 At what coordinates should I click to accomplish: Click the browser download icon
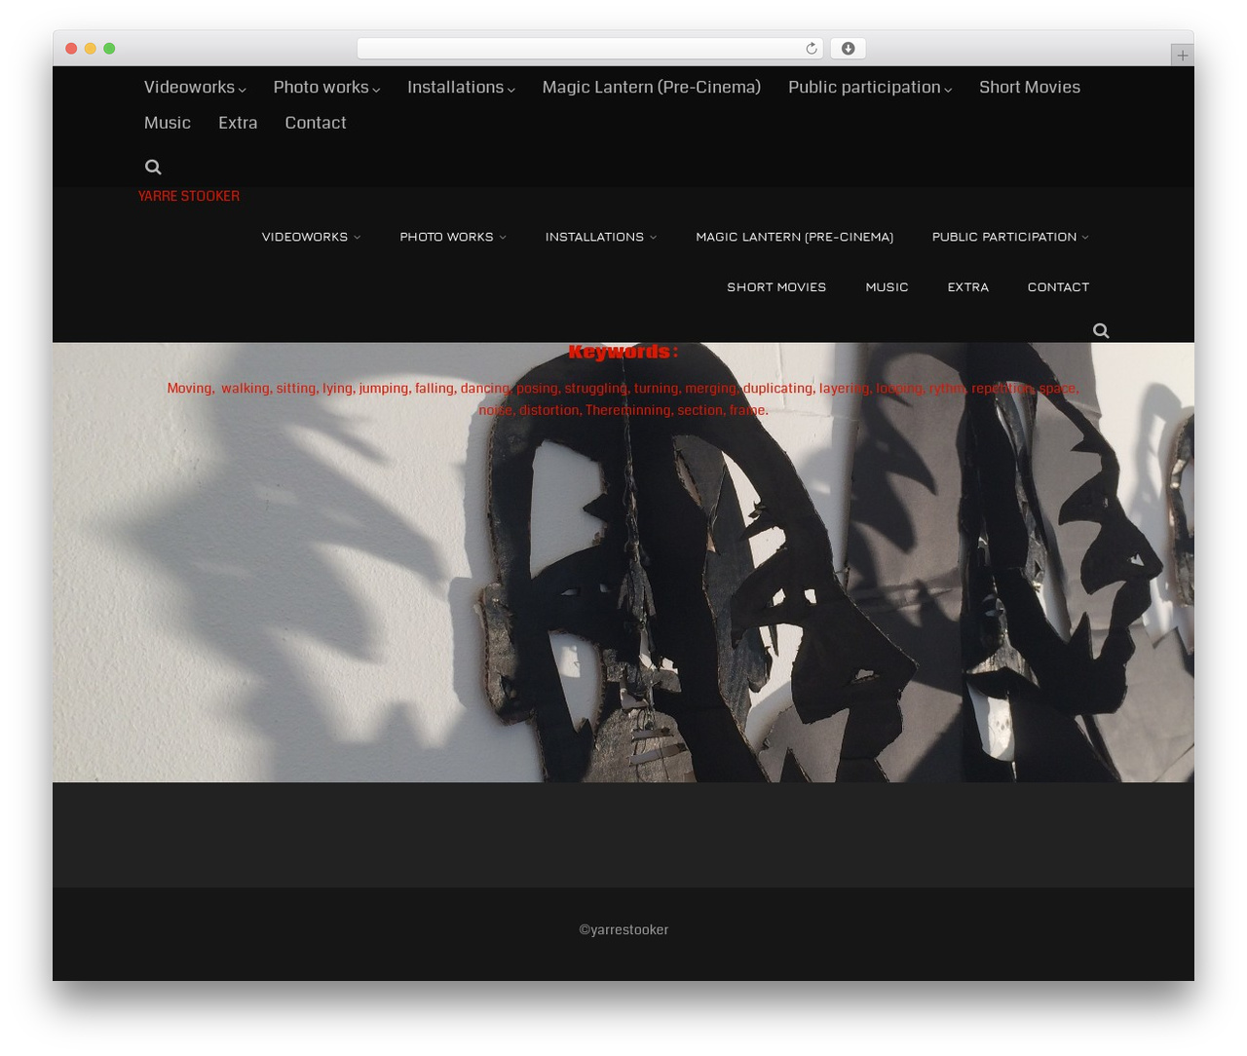tap(849, 49)
